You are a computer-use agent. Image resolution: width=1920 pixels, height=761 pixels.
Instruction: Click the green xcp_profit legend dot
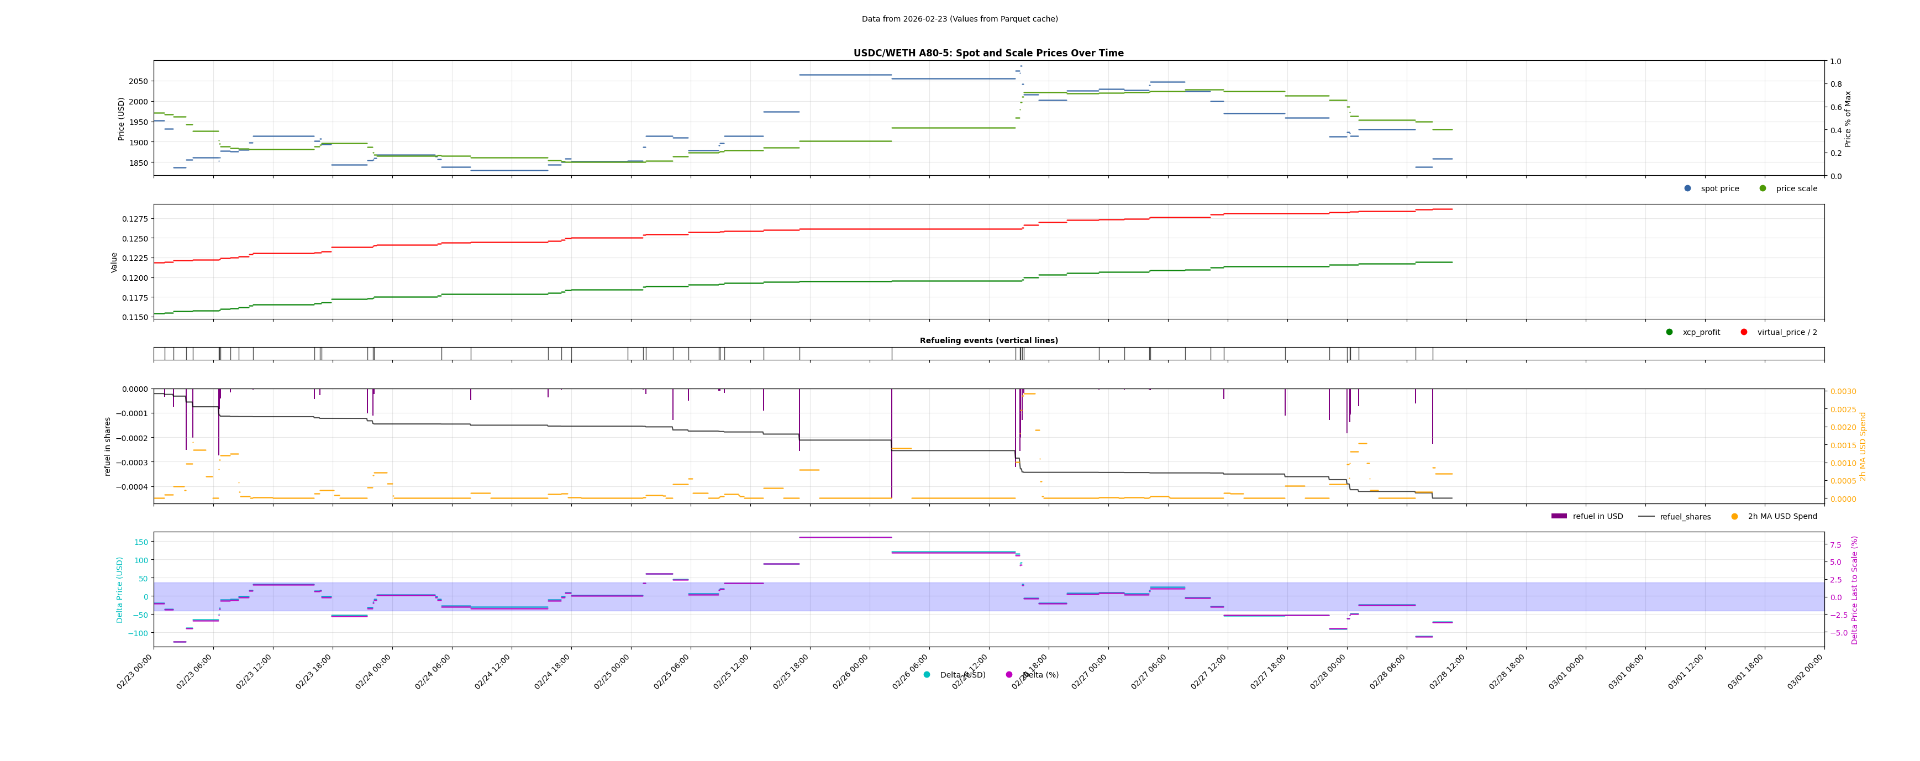point(1670,333)
